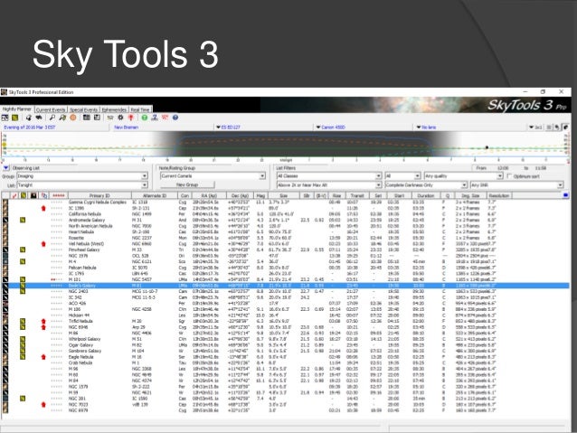Screen dimensions: 577x433
Task: Click the binoculars-like toolbar icon
Action: point(39,118)
